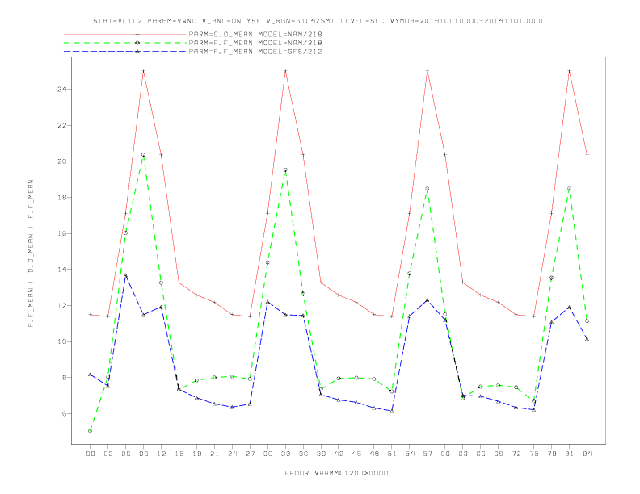This screenshot has width=640, height=494.
Task: Click x-axis tick label 72
Action: coord(516,454)
